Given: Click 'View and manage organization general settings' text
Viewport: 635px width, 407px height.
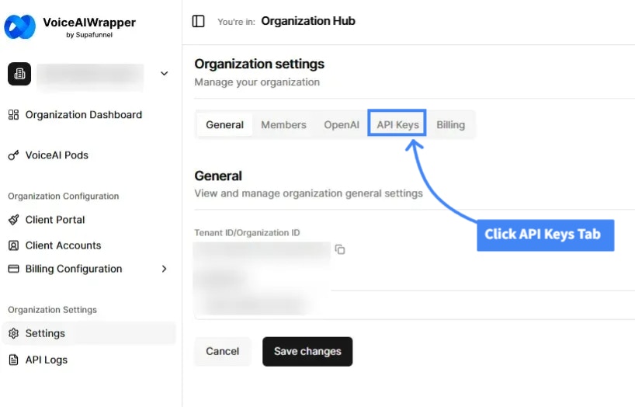Looking at the screenshot, I should (309, 193).
